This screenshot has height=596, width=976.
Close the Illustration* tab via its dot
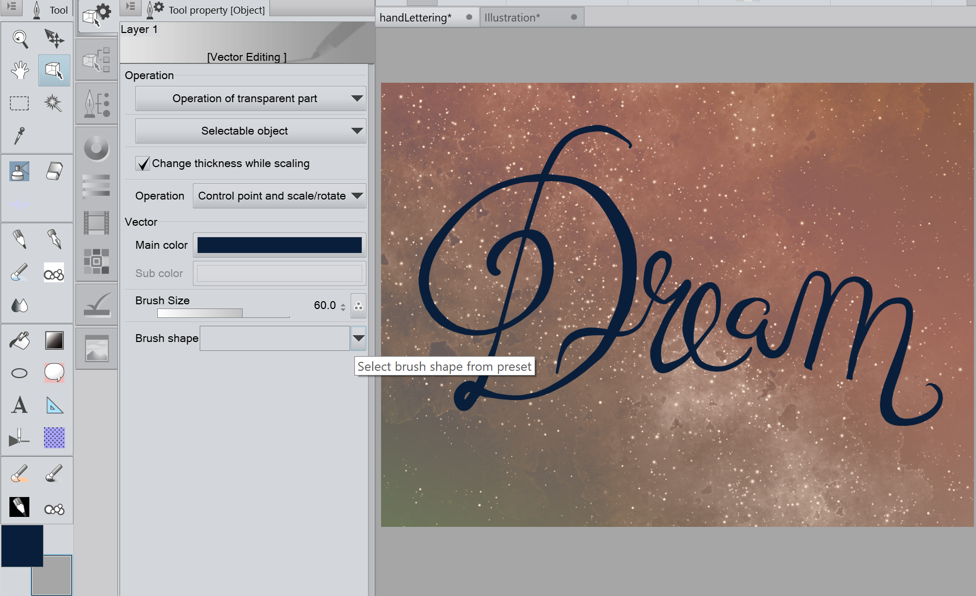574,17
